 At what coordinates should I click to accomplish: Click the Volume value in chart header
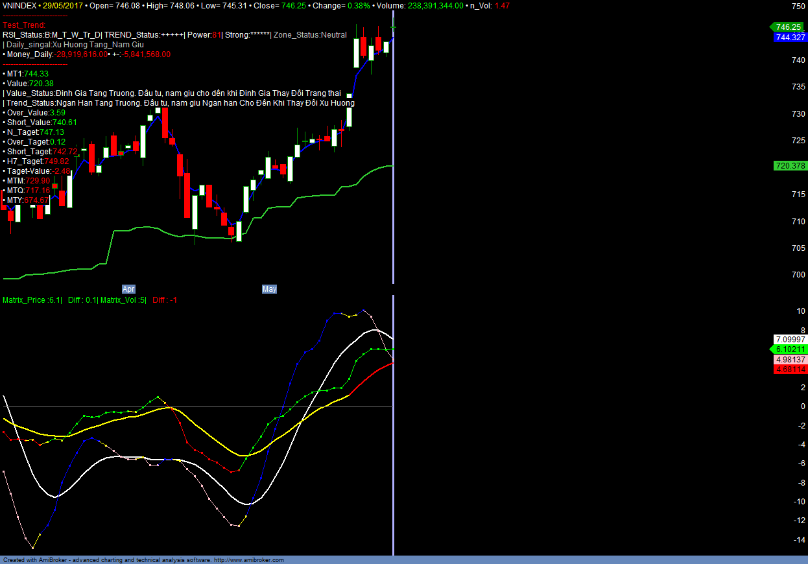(x=434, y=5)
